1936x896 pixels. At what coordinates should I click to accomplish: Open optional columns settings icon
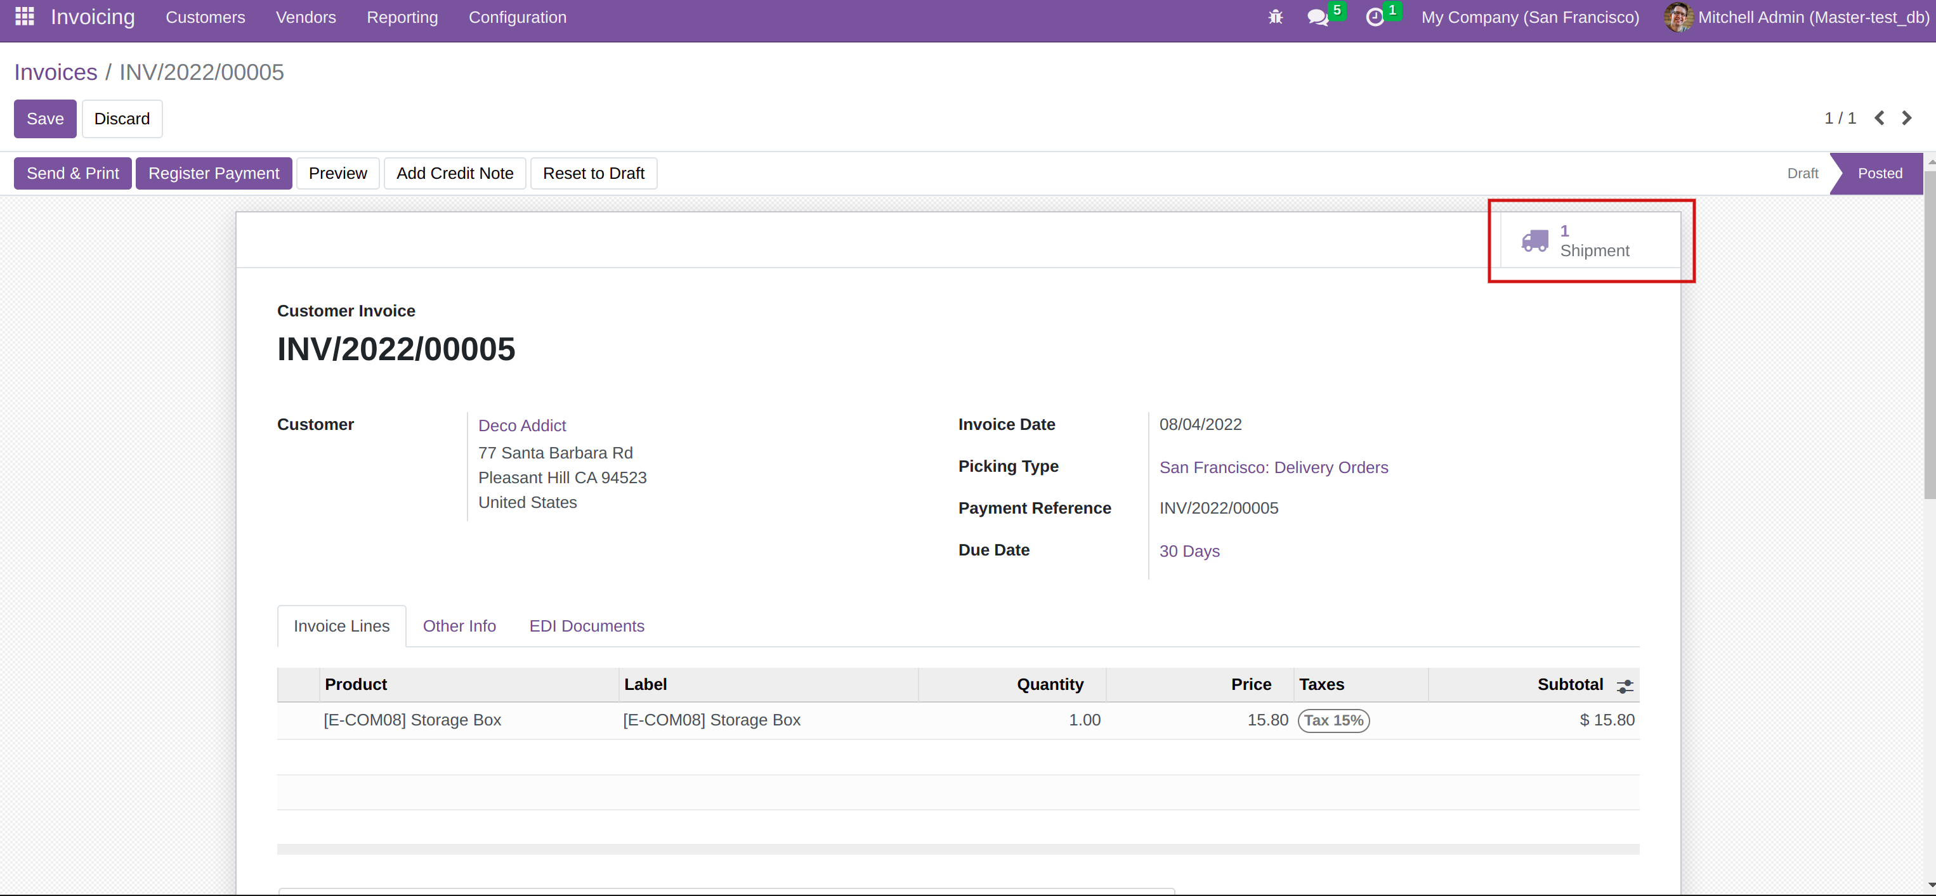click(1625, 685)
